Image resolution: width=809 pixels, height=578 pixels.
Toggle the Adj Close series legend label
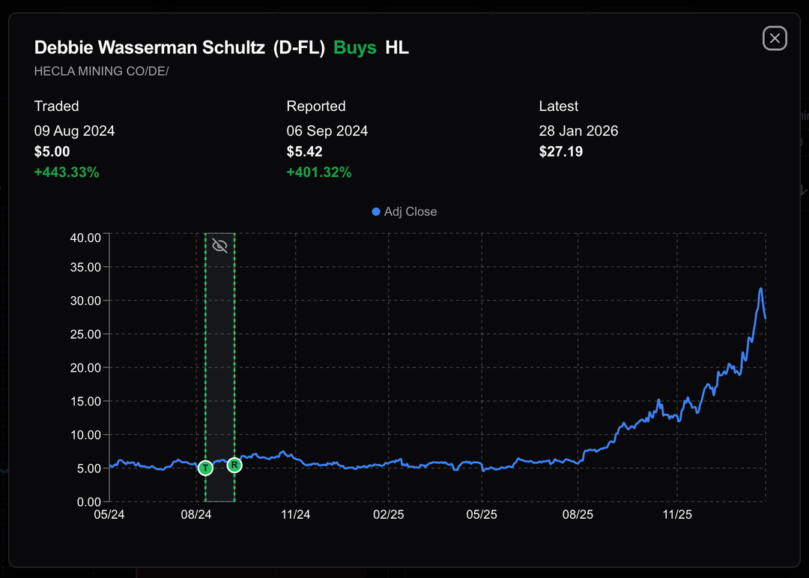coord(410,212)
